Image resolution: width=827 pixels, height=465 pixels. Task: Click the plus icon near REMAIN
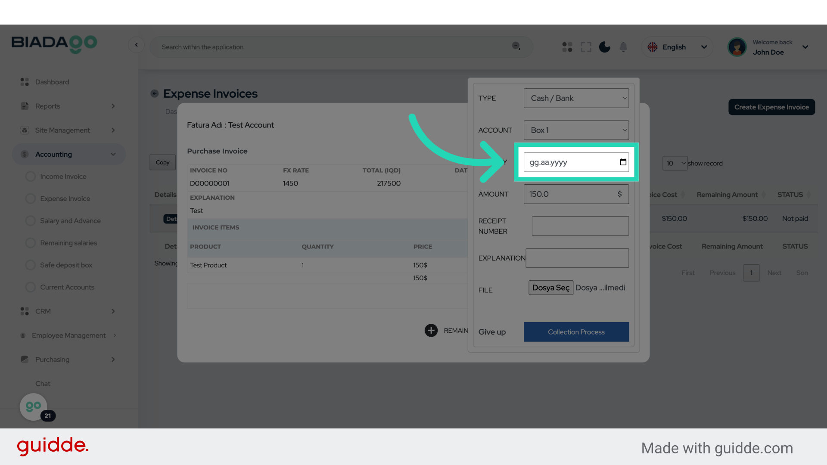pos(431,330)
